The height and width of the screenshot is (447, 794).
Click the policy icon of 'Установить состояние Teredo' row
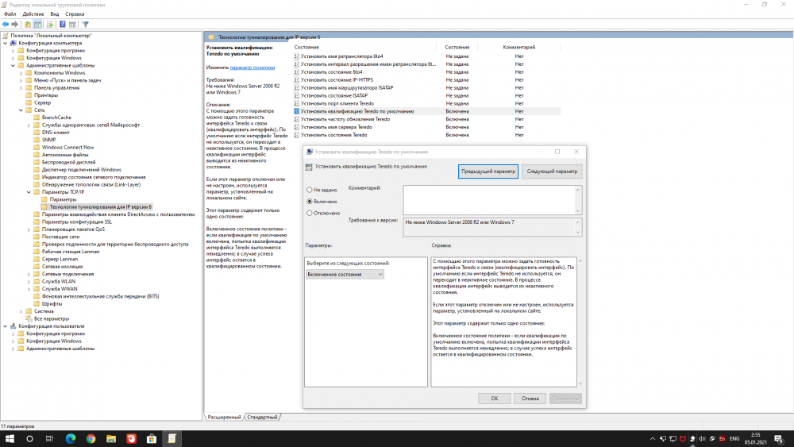click(x=297, y=135)
